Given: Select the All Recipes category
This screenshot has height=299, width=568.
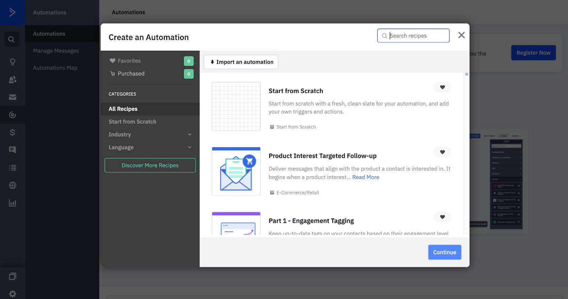Looking at the screenshot, I should [x=150, y=109].
